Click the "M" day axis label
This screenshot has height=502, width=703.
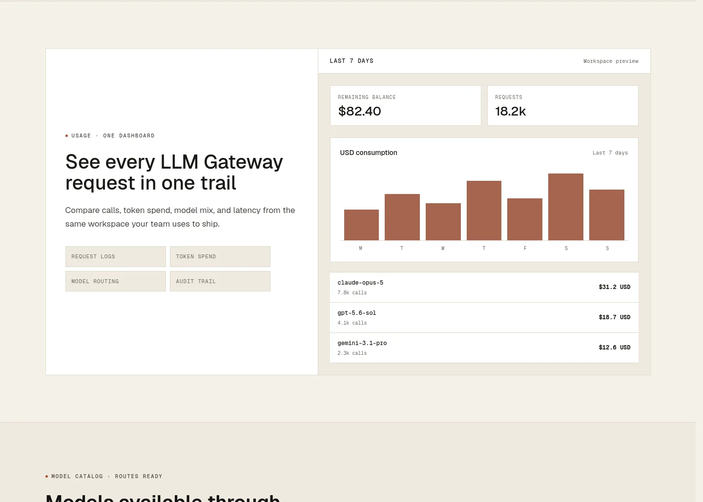pos(361,248)
